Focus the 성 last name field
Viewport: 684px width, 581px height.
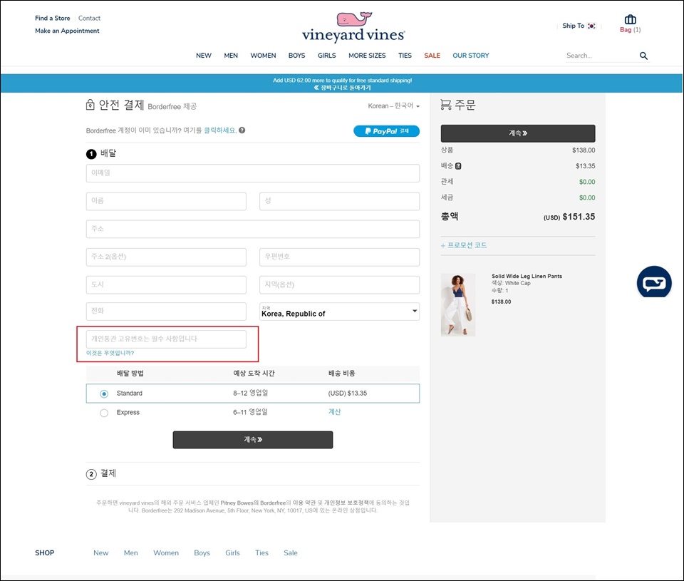click(339, 201)
